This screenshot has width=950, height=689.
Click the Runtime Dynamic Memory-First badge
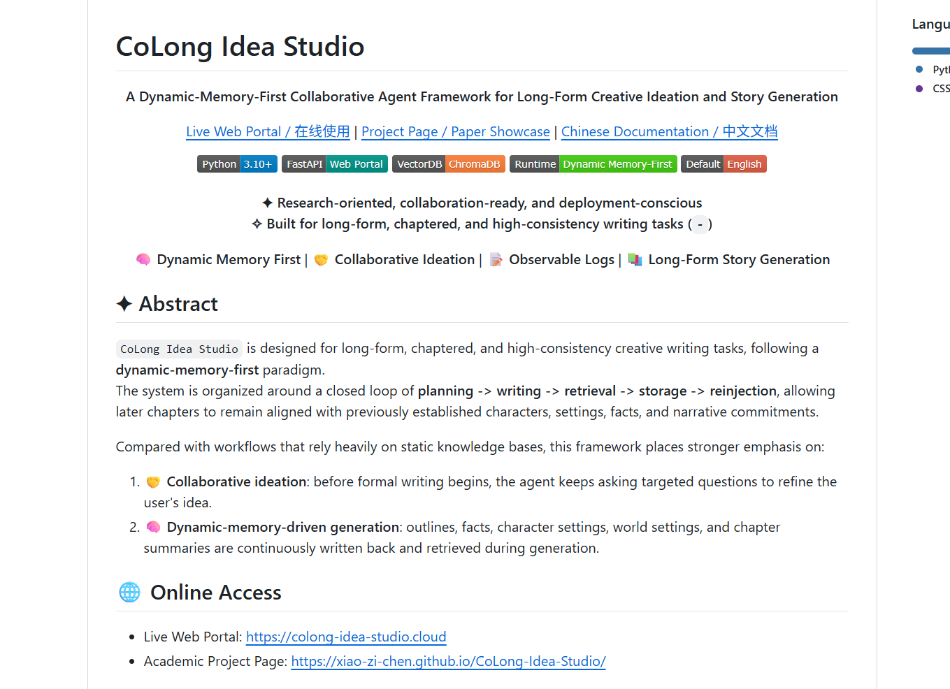click(x=593, y=164)
